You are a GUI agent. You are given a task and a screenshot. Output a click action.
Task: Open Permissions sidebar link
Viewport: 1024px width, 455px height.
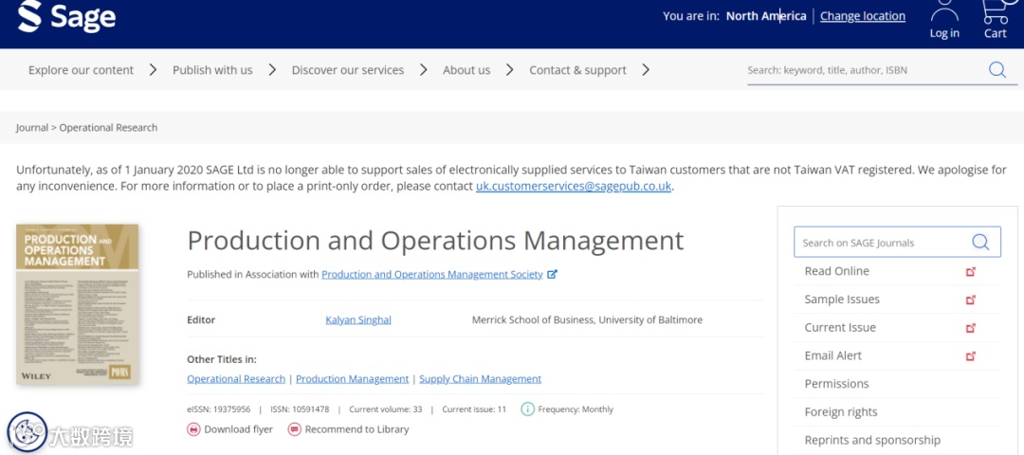tap(836, 384)
